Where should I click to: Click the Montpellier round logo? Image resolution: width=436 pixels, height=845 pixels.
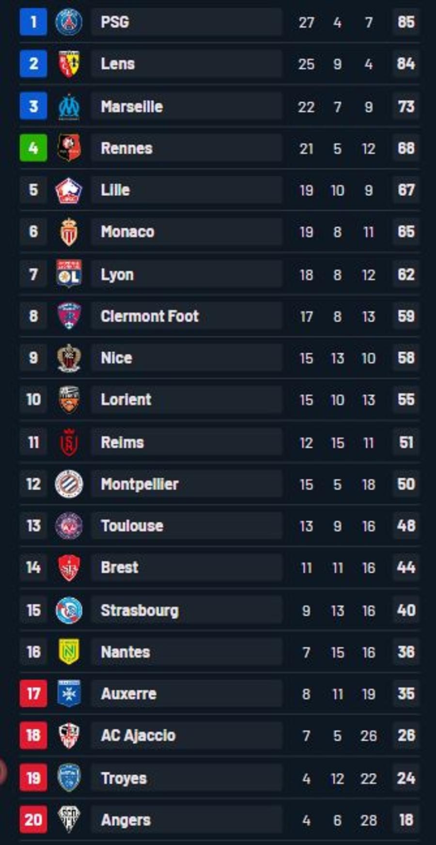[x=69, y=484]
